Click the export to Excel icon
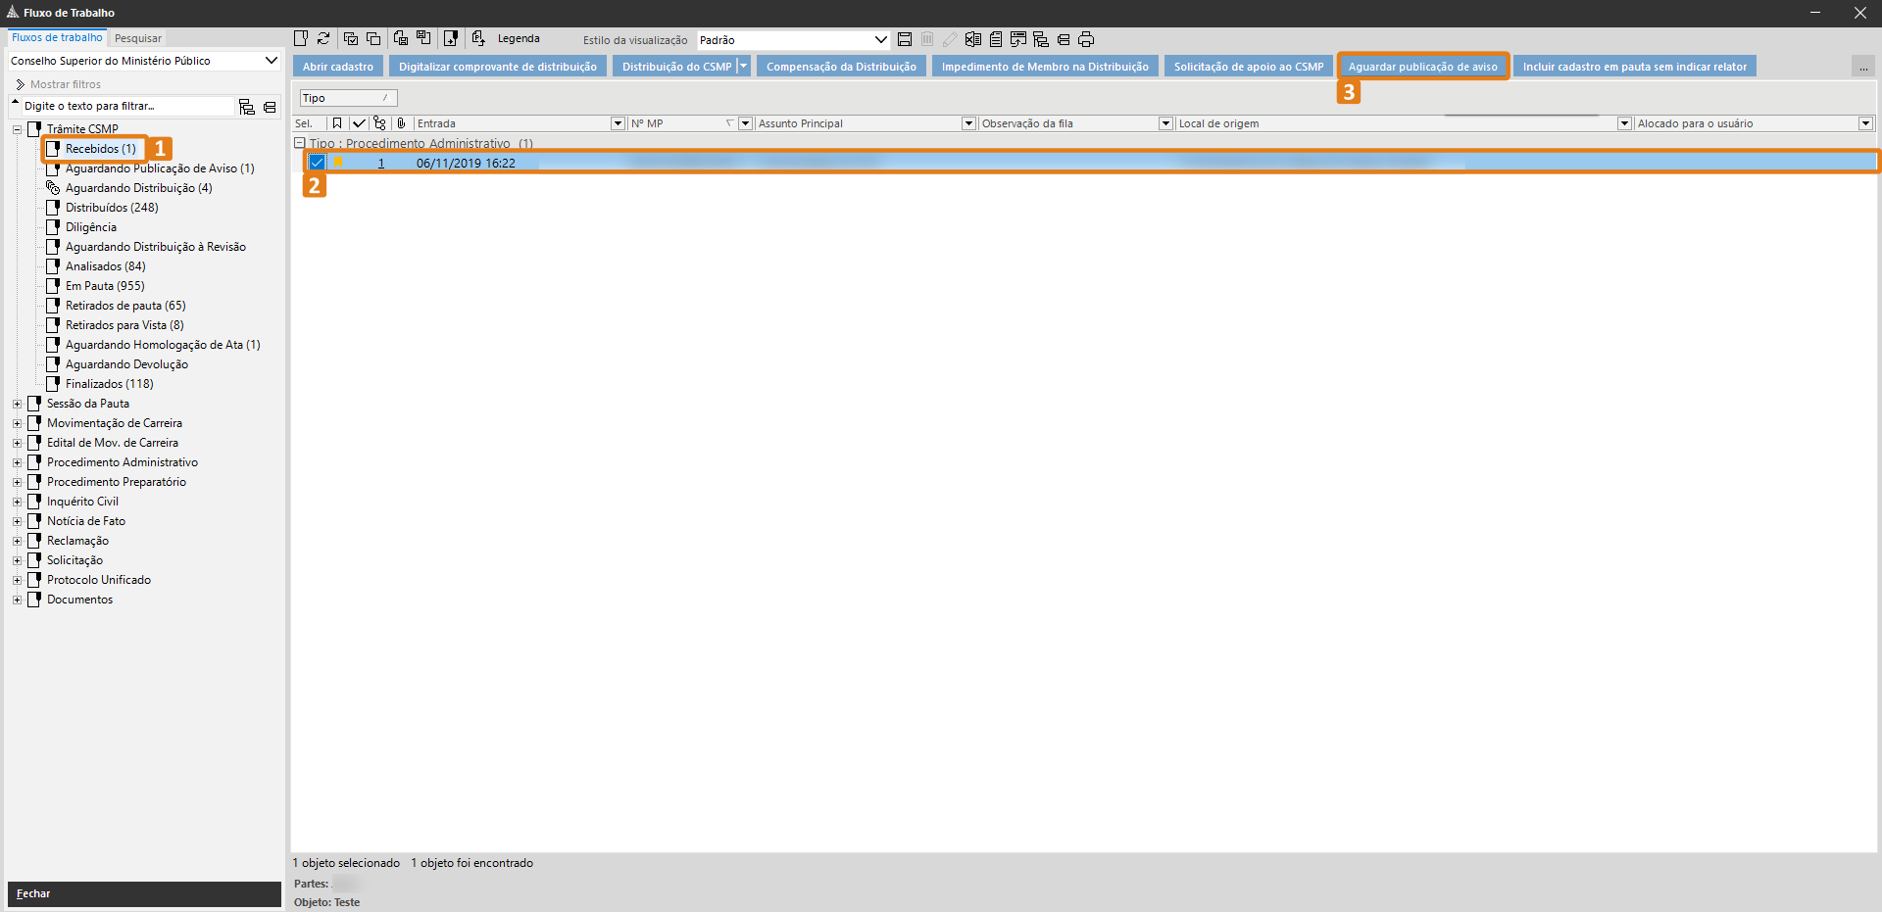This screenshot has width=1882, height=912. pos(972,39)
